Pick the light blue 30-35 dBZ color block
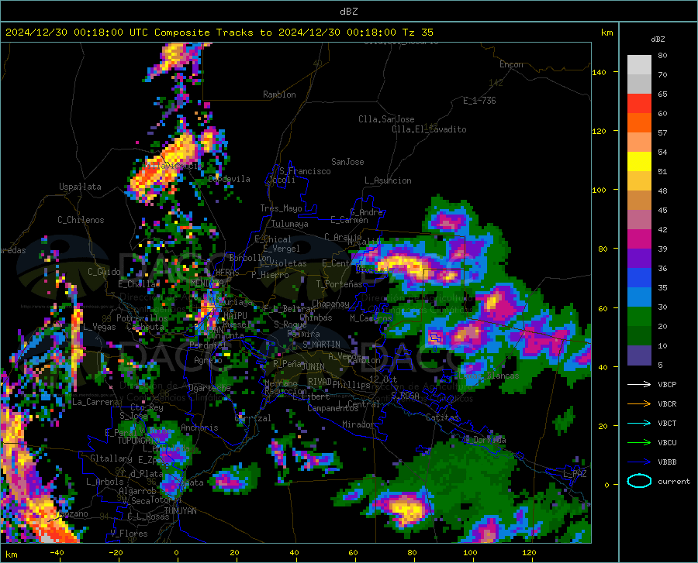 pyautogui.click(x=639, y=297)
